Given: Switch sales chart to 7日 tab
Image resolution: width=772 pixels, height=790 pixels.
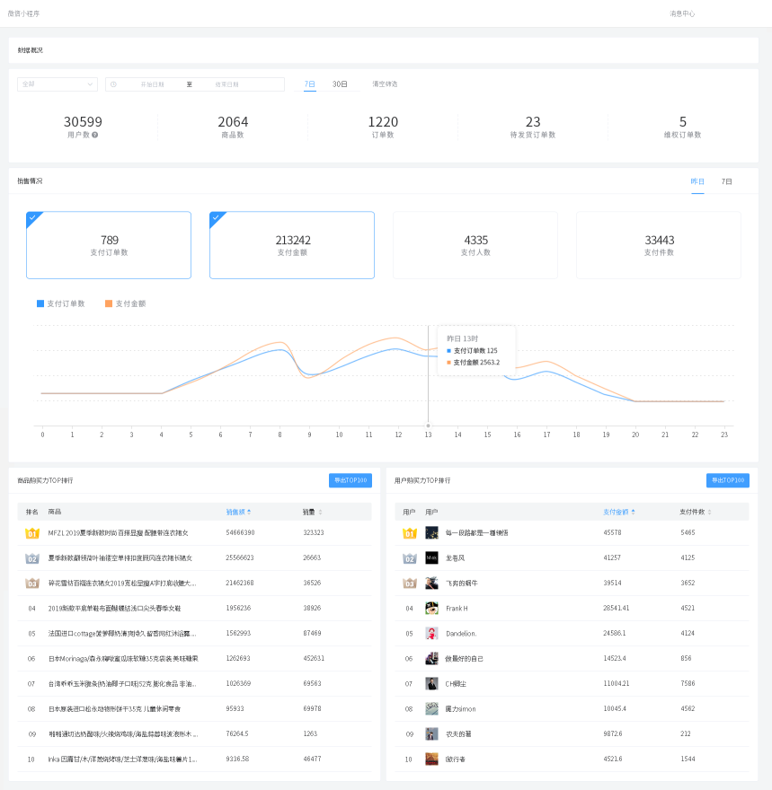Looking at the screenshot, I should [727, 181].
